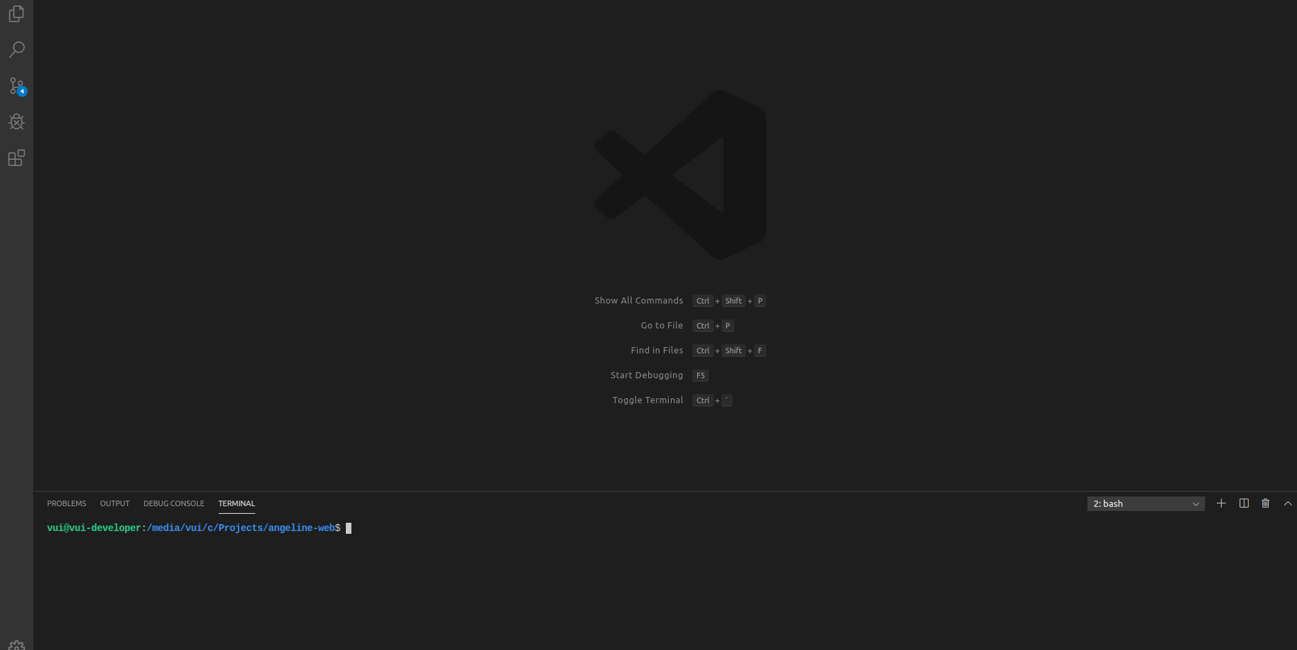Viewport: 1297px width, 650px height.
Task: Click the 'Toggle Terminal' text
Action: pyautogui.click(x=647, y=400)
